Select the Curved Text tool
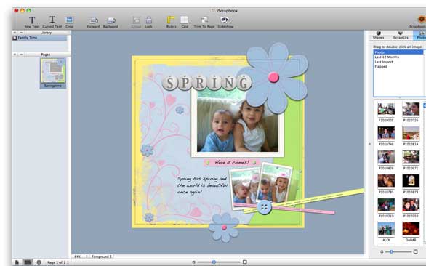 52,22
